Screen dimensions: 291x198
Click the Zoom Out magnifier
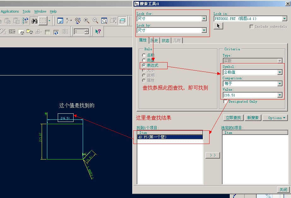(95, 21)
